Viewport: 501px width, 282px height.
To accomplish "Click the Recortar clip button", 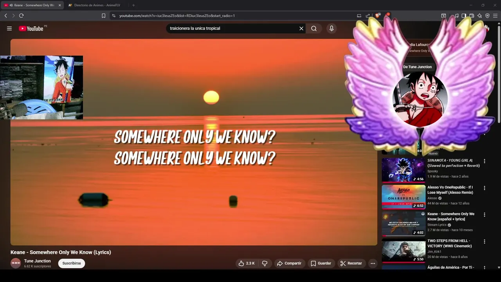I will [x=351, y=263].
